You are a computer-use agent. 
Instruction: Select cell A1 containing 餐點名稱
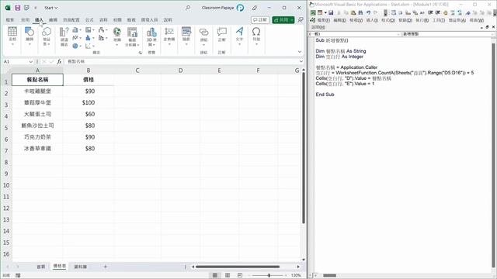[x=37, y=80]
